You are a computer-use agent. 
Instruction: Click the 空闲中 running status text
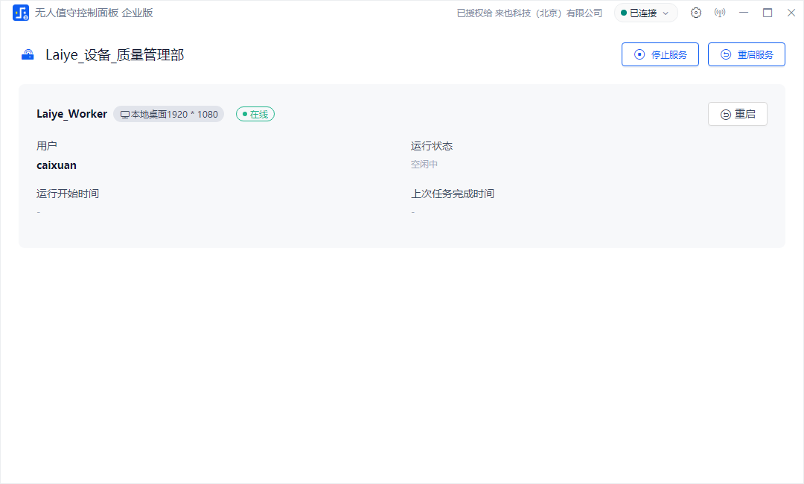424,165
